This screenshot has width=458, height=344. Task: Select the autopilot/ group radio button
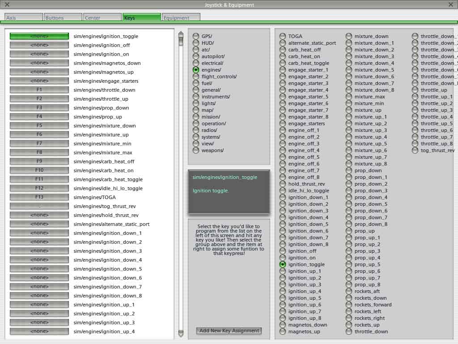tap(196, 56)
